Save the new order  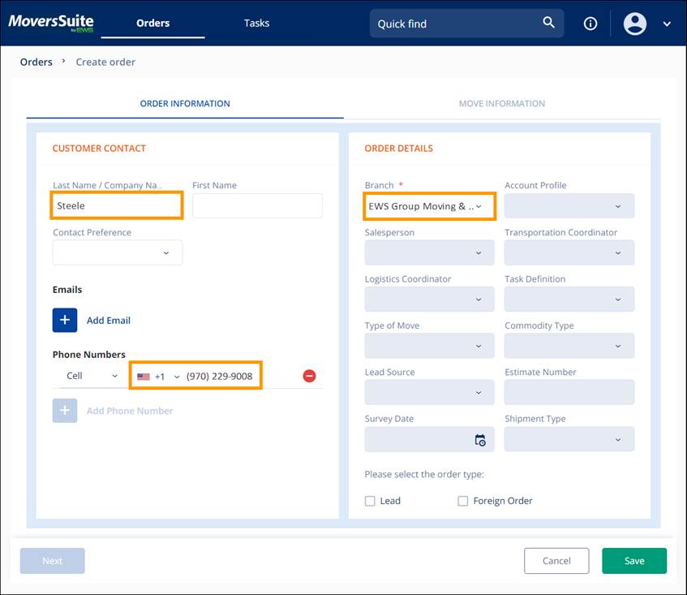pos(634,560)
